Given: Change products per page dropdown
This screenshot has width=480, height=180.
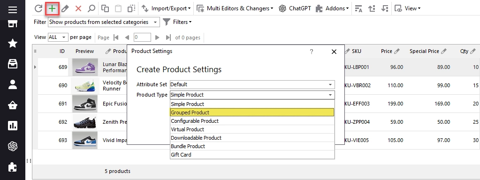Looking at the screenshot, I should click(58, 37).
